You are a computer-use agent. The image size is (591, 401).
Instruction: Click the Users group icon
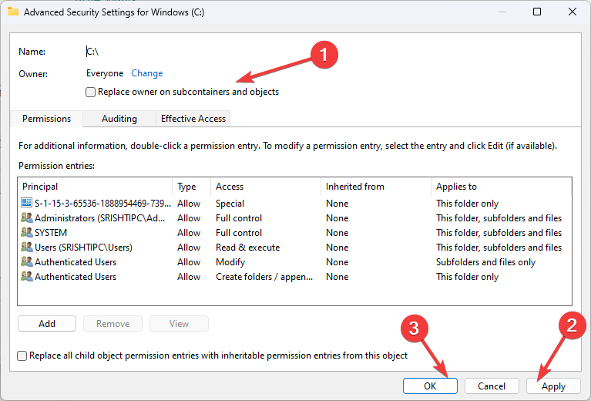pos(28,248)
